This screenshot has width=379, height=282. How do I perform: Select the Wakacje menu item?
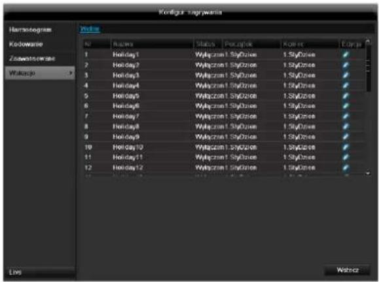pyautogui.click(x=40, y=73)
